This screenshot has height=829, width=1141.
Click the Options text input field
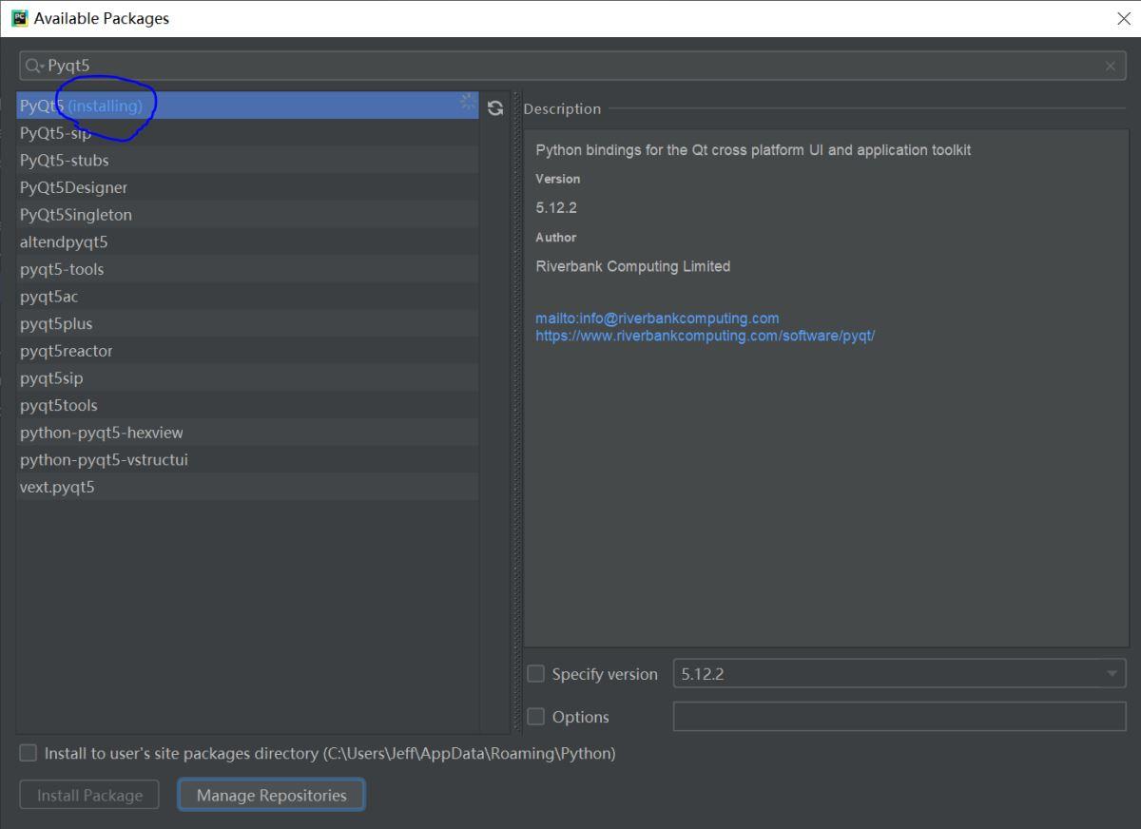coord(899,717)
